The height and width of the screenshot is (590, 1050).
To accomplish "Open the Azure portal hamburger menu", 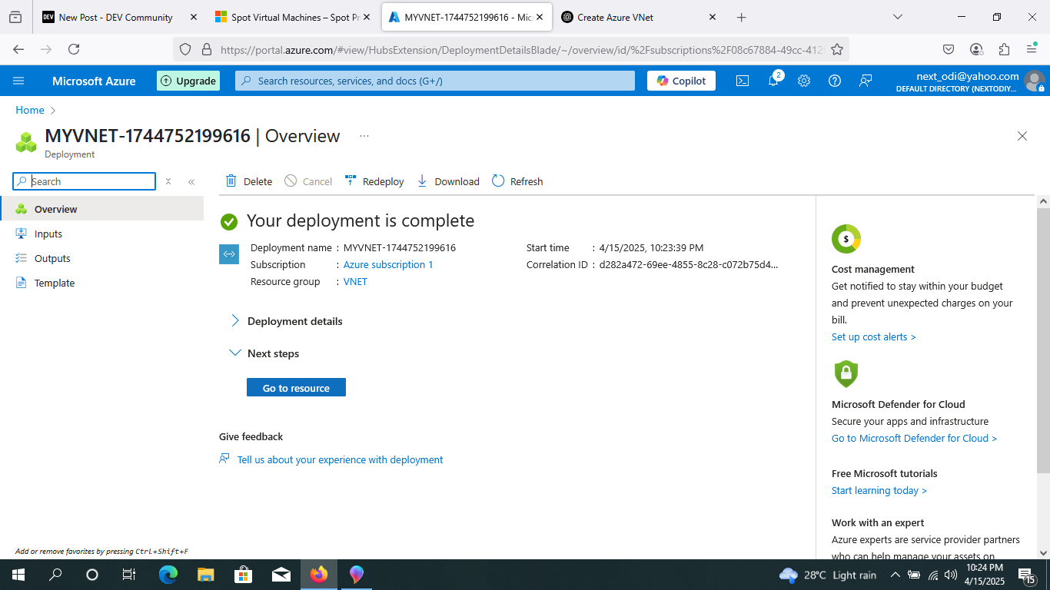I will 18,81.
